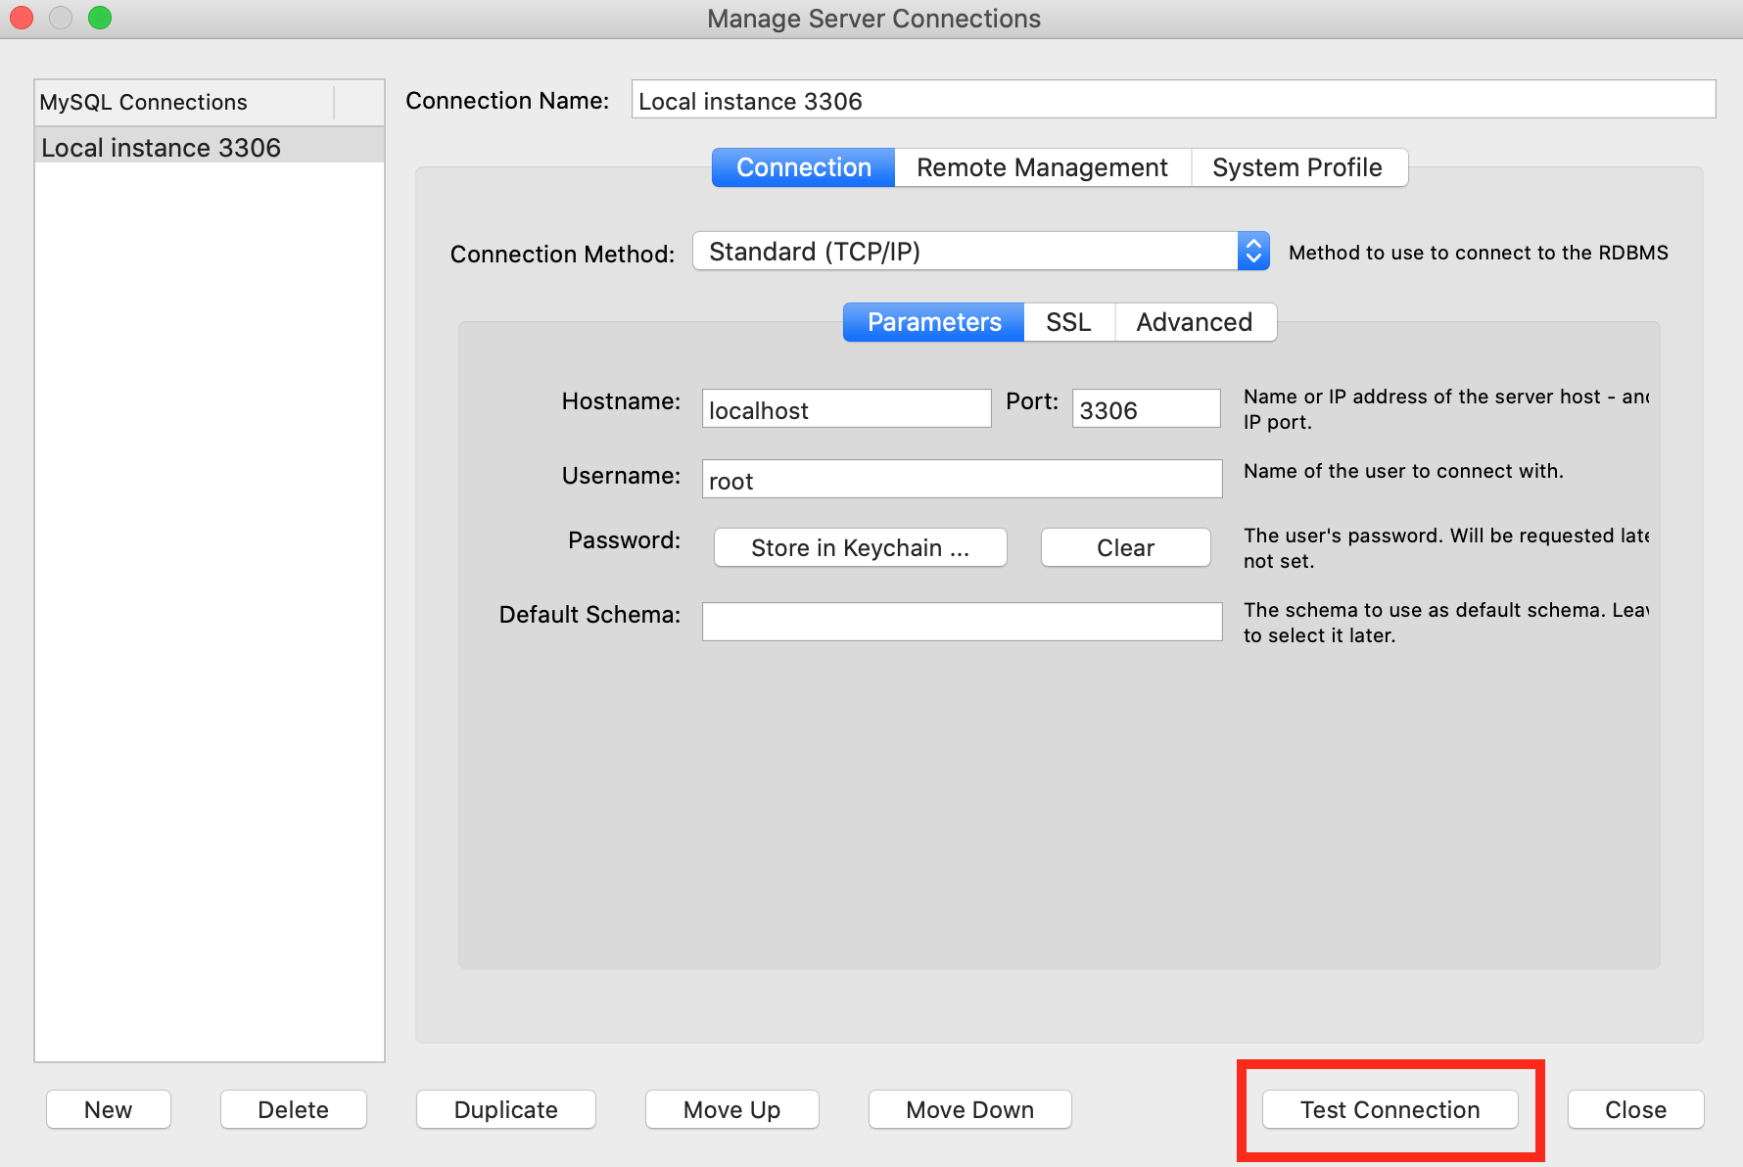Create a New connection
The height and width of the screenshot is (1167, 1743).
109,1109
